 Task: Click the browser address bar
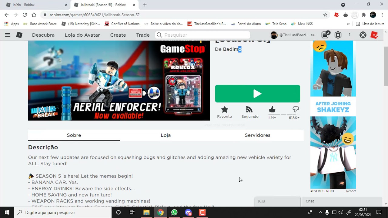(x=181, y=15)
